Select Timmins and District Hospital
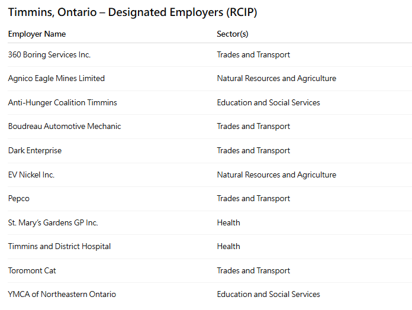Screen dimensions: 412x310 click(59, 246)
